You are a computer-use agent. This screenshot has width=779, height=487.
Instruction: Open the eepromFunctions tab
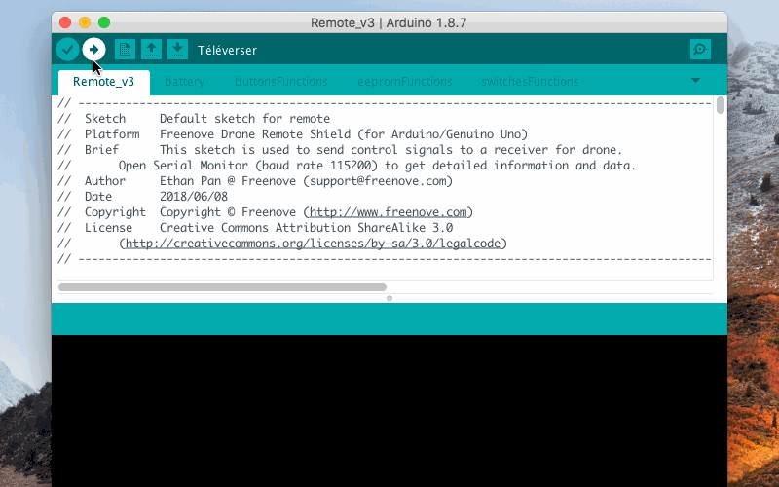tap(405, 82)
